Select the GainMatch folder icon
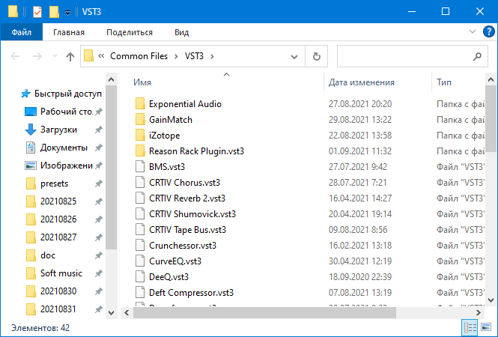 (x=140, y=119)
